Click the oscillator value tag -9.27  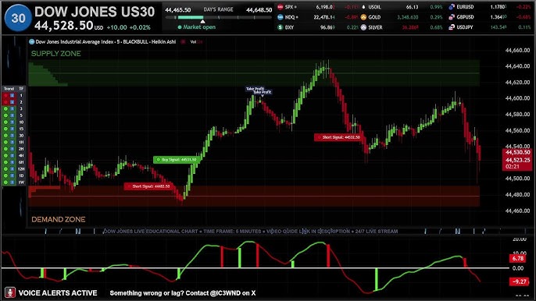[x=519, y=282]
